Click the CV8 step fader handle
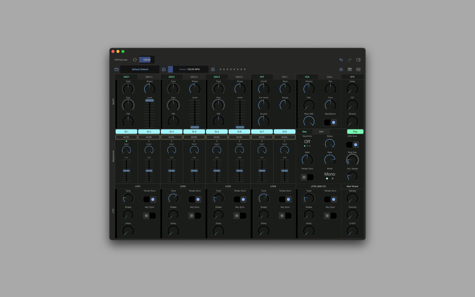The width and height of the screenshot is (475, 297). [x=284, y=171]
